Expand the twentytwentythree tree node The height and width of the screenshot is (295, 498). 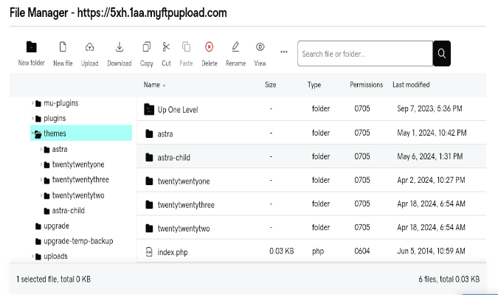pos(41,180)
